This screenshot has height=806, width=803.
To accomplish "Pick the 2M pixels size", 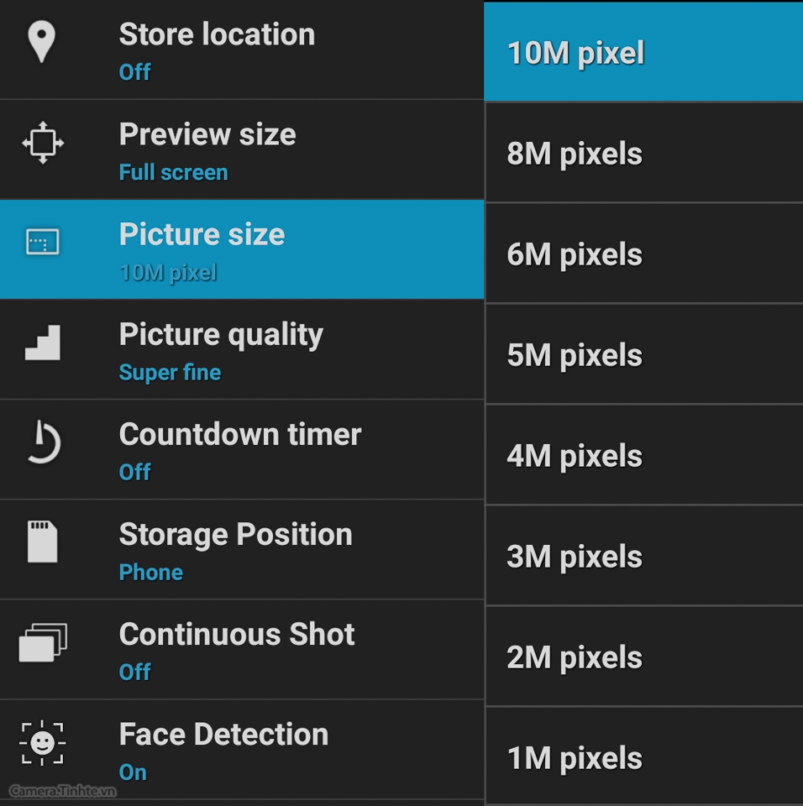I will click(644, 657).
